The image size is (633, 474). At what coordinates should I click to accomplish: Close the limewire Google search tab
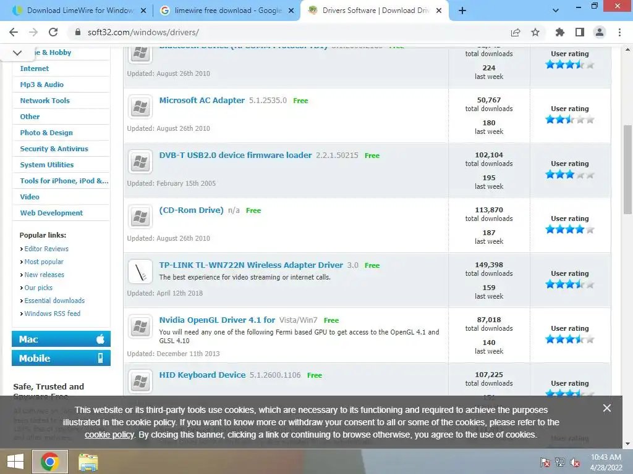(291, 11)
